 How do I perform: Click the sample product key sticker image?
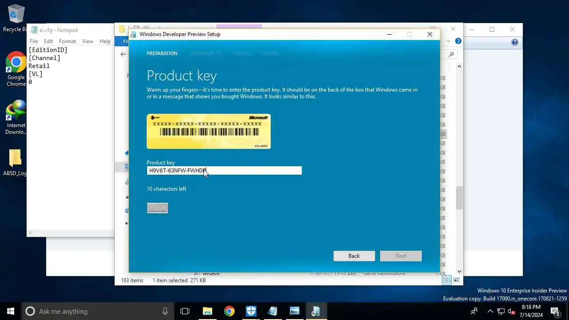coord(208,132)
